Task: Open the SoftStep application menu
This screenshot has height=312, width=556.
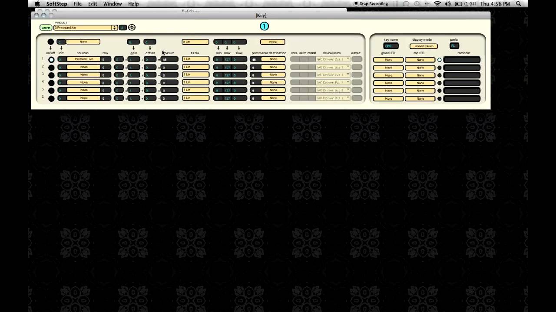Action: (x=56, y=4)
